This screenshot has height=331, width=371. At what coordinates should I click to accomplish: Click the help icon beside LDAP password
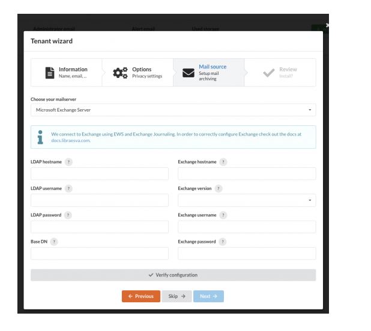(x=68, y=215)
